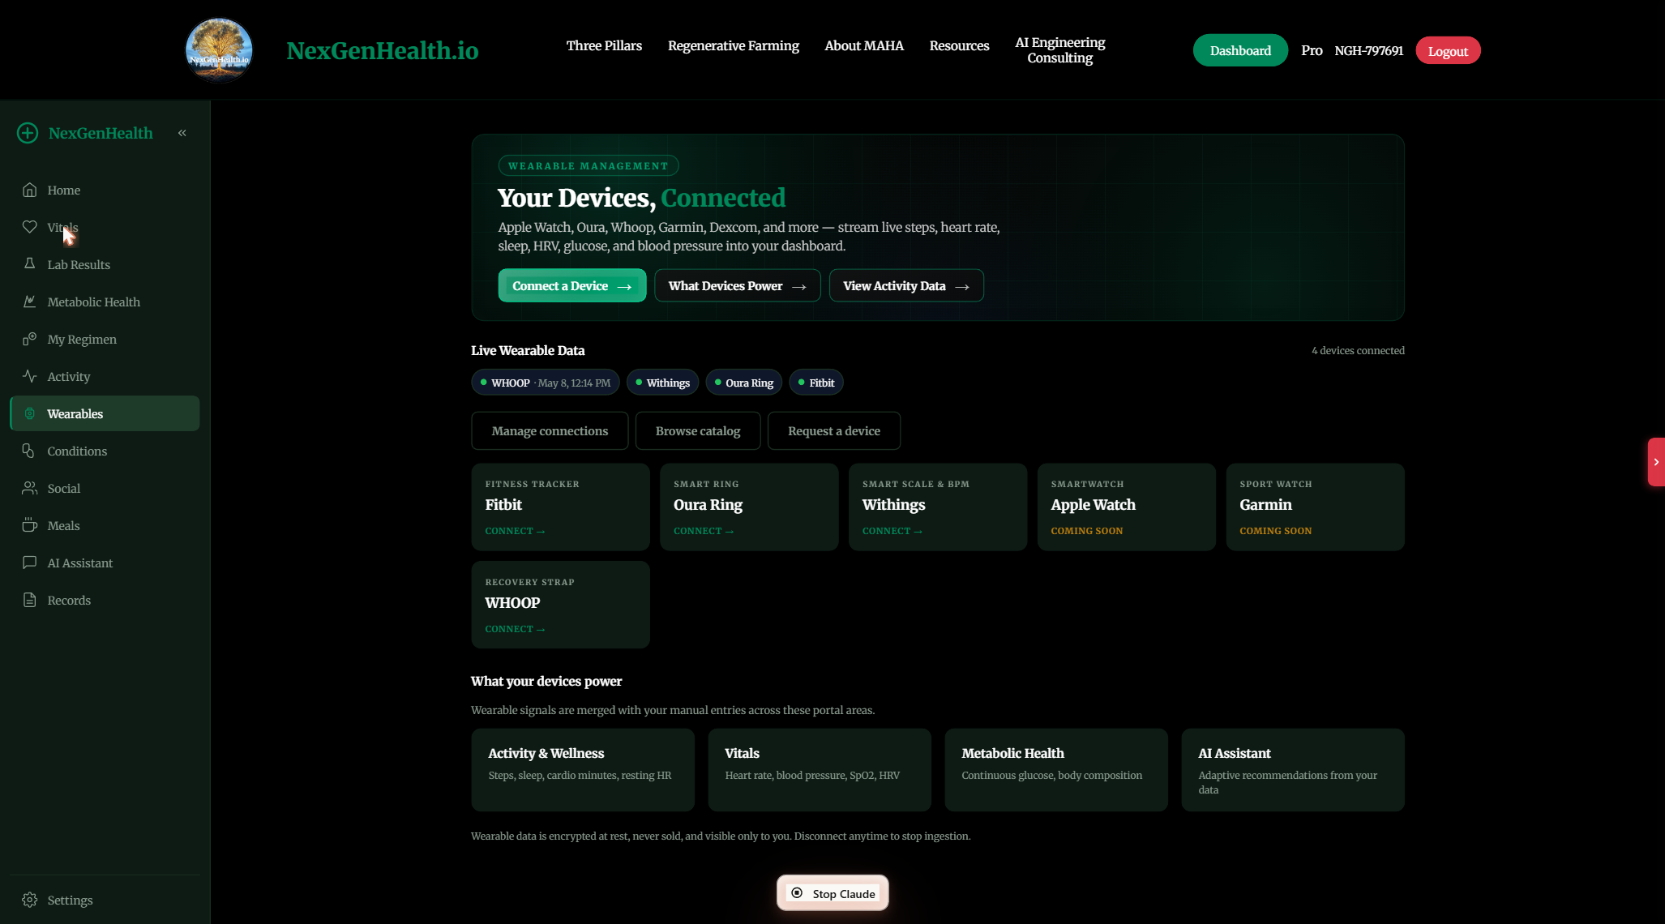Select the Withings live data chip
Screen dimensions: 1665x924
(662, 383)
